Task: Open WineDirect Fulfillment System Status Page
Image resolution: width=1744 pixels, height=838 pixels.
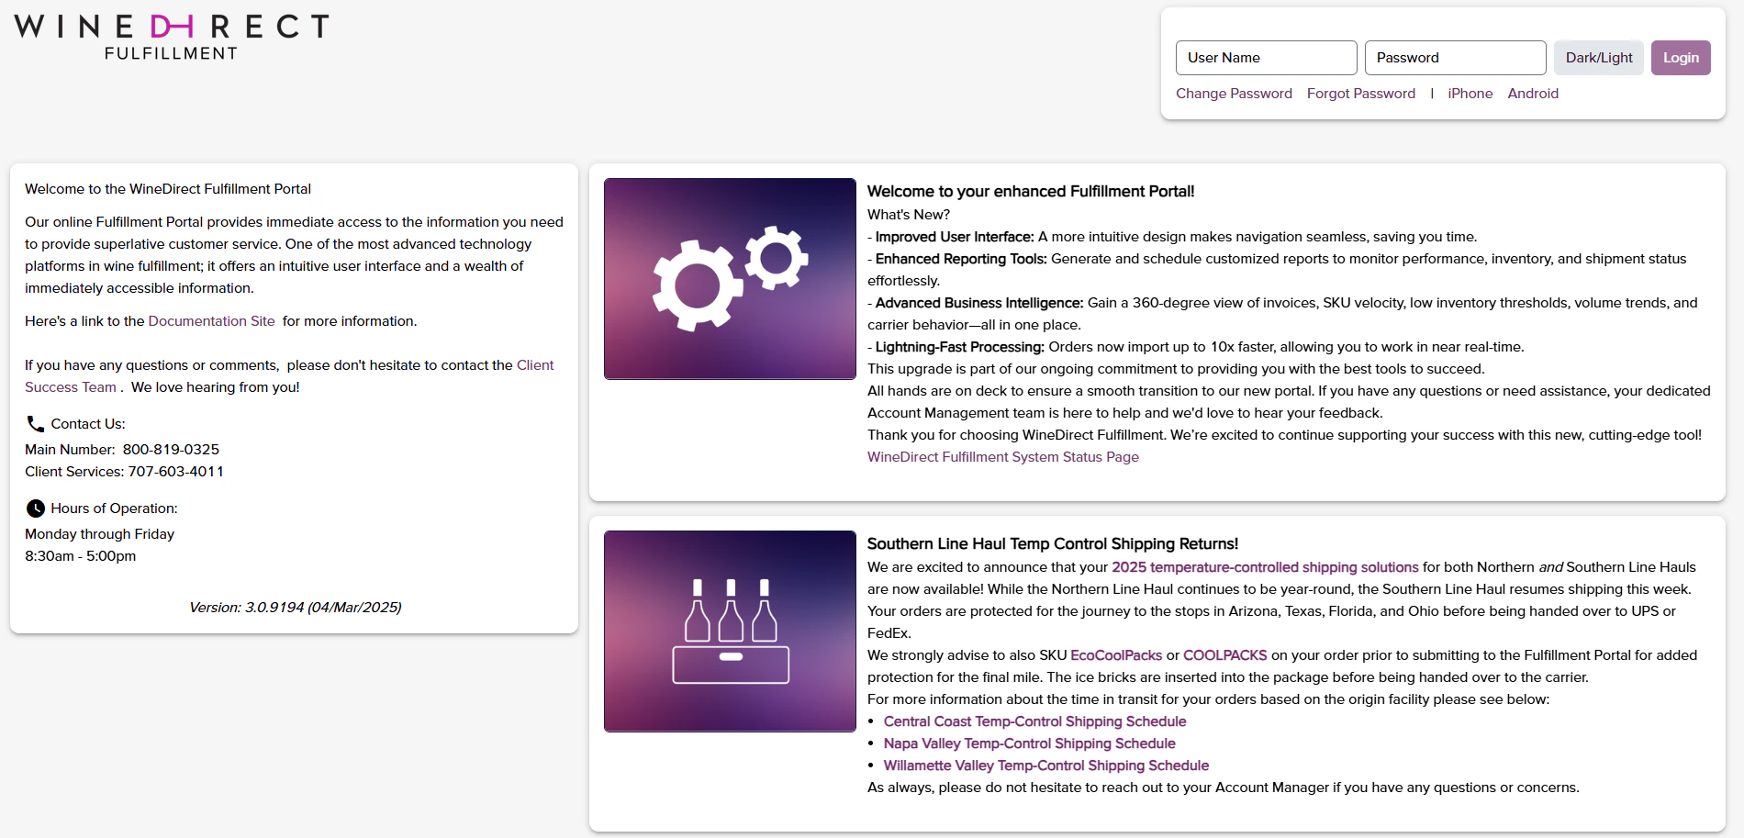Action: 1002,457
